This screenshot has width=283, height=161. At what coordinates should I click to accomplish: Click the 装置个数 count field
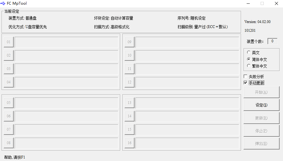click(272, 41)
